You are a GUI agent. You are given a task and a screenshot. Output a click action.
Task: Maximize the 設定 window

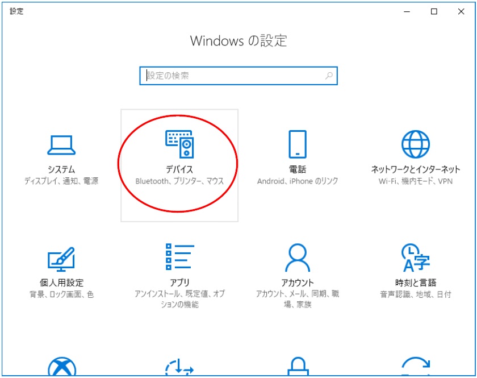(x=434, y=11)
